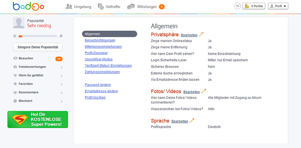This screenshot has height=148, width=301.
Task: Open Fotobewertungen in sidebar
Action: (32, 67)
